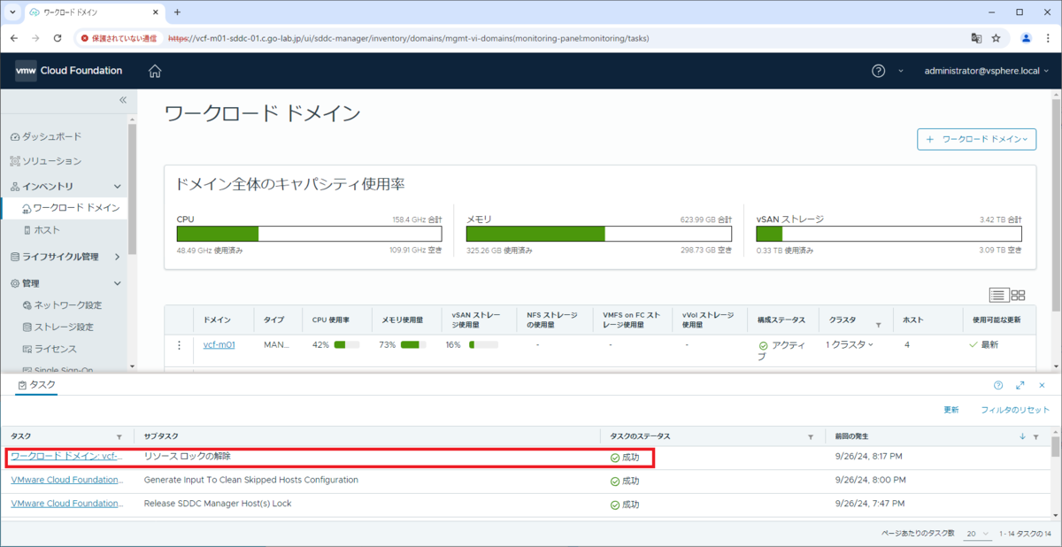Open the tab search dropdown arrow

(x=12, y=12)
